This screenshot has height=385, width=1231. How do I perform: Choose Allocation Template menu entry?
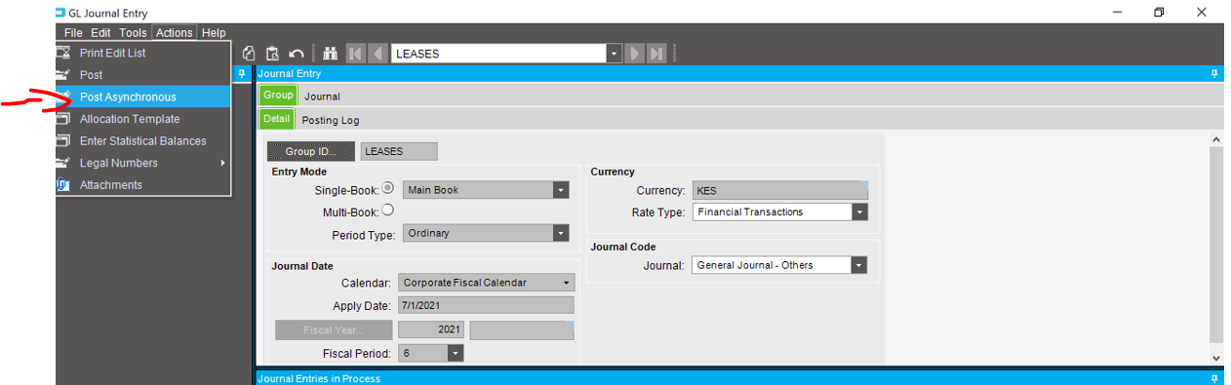tap(142, 119)
